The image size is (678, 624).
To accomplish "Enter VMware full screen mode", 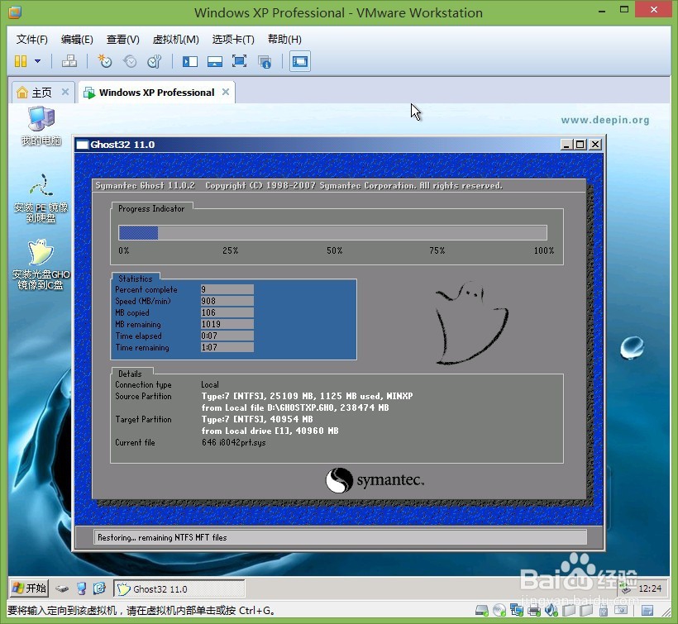I will pos(239,61).
